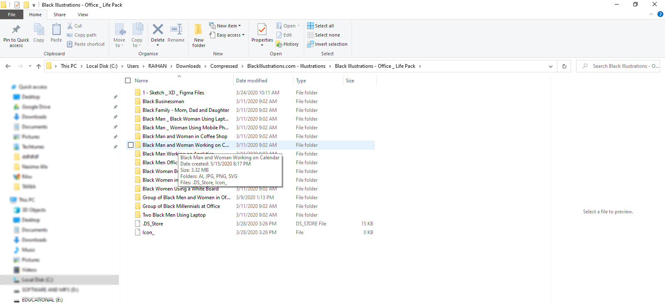Select Group of Black Millennials at Office
The height and width of the screenshot is (304, 665).
tap(181, 206)
